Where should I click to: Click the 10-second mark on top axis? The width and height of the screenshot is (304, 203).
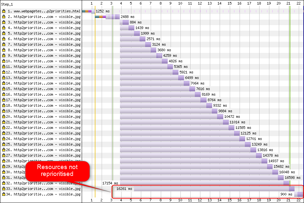coord(180,3)
